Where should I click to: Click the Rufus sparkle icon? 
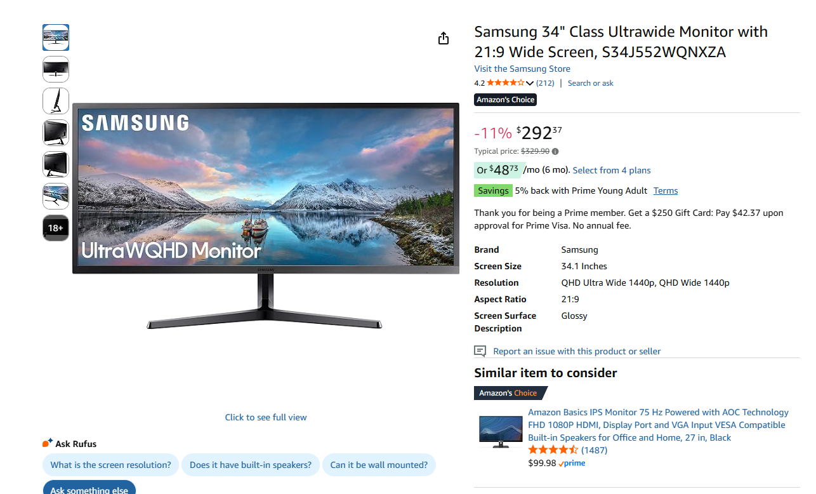(47, 443)
